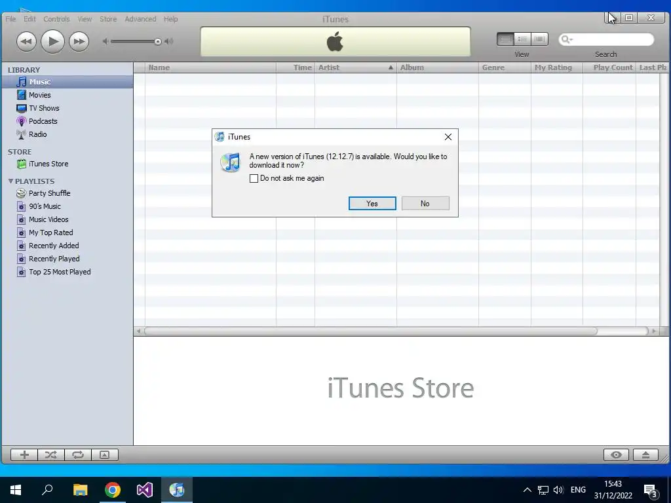This screenshot has height=503, width=671.
Task: Open the Windows Start menu
Action: coord(16,490)
